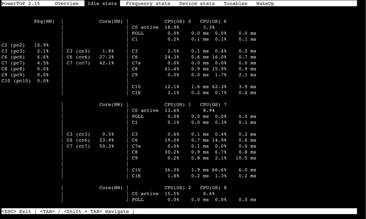Viewport: 366px width, 219px height.
Task: Switch to the Overview tab
Action: click(67, 4)
